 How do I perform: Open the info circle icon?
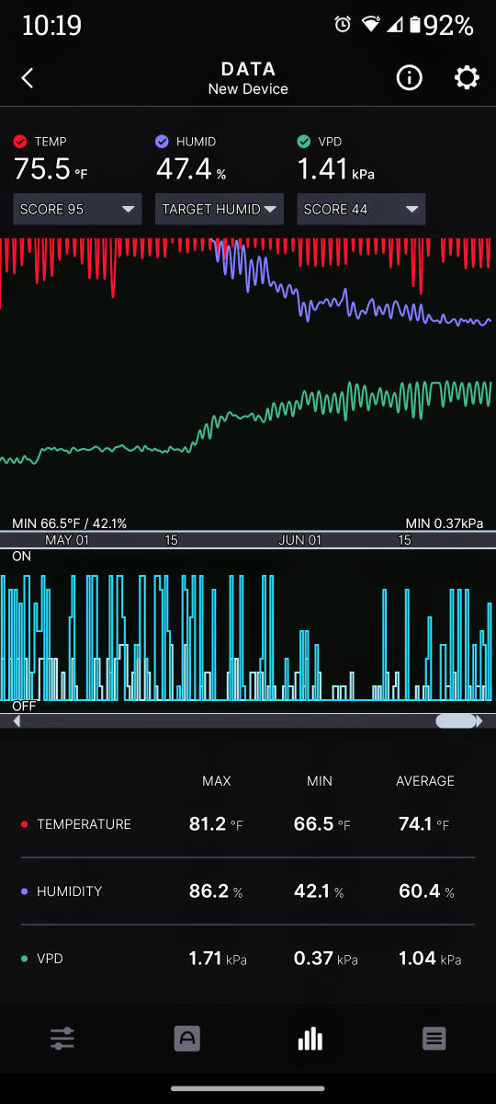(409, 78)
